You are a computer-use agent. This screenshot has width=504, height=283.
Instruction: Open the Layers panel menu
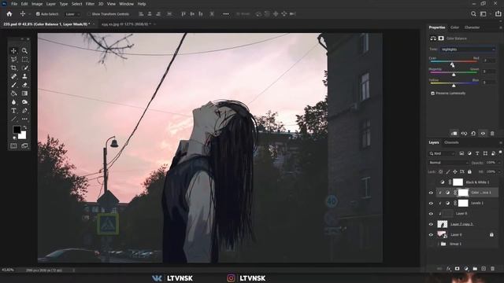click(x=500, y=142)
